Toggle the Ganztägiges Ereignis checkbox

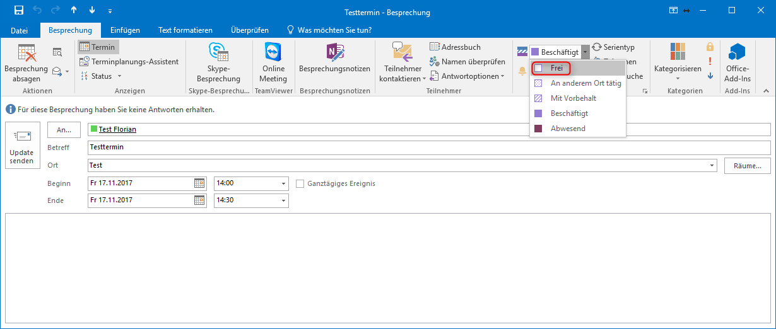(300, 183)
